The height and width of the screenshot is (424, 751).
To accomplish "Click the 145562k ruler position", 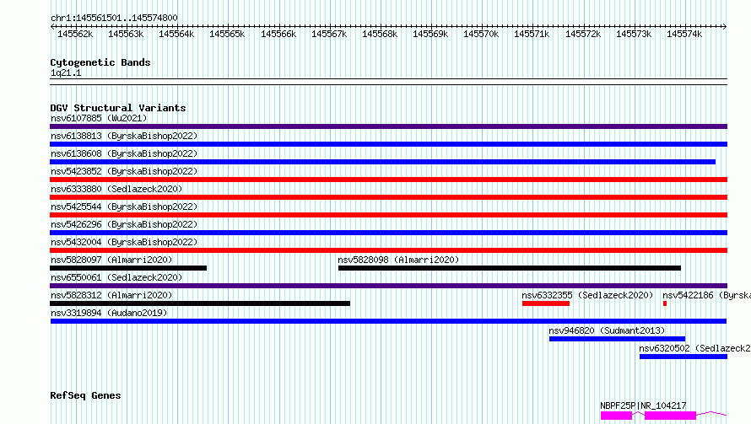I will tap(75, 35).
